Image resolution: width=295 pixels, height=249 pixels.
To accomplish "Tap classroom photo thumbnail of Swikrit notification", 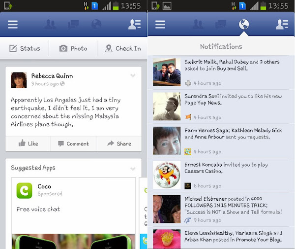I will [x=167, y=72].
